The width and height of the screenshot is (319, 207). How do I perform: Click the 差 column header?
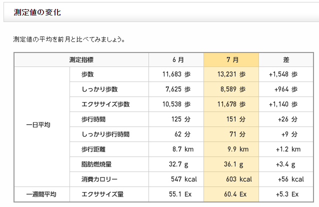[286, 59]
